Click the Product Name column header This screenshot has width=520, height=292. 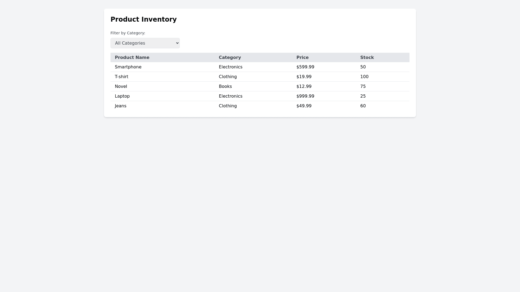(132, 58)
